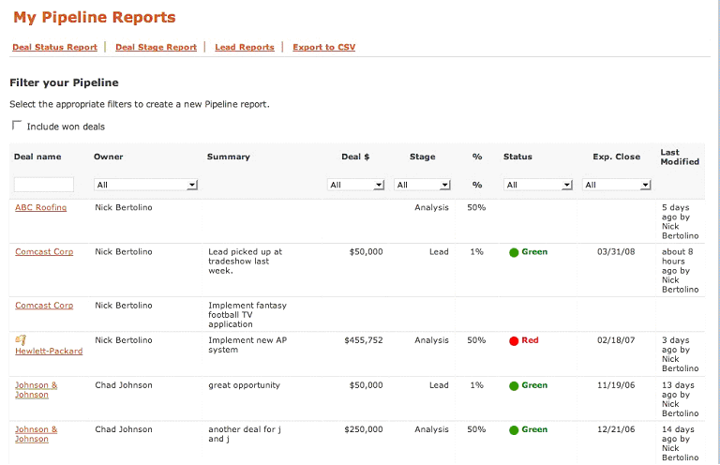The image size is (720, 465).
Task: Click the Summary column header
Action: click(228, 157)
